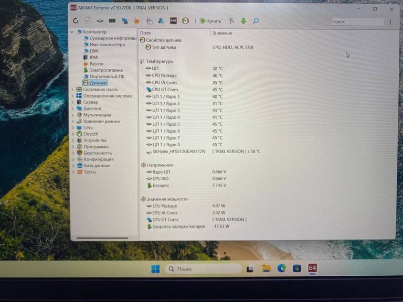Click the green download arrow icon
Image resolution: width=403 pixels, height=302 pixels.
point(243,21)
